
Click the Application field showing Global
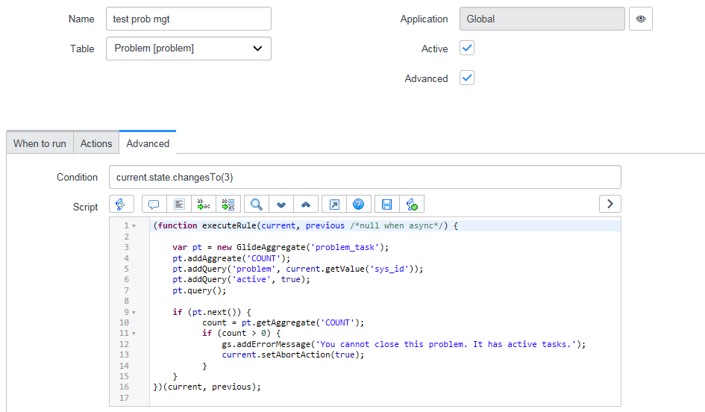coord(542,19)
